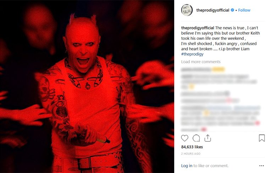The width and height of the screenshot is (266, 173).
Task: Open the #theprodigy hashtag
Action: pyautogui.click(x=192, y=54)
